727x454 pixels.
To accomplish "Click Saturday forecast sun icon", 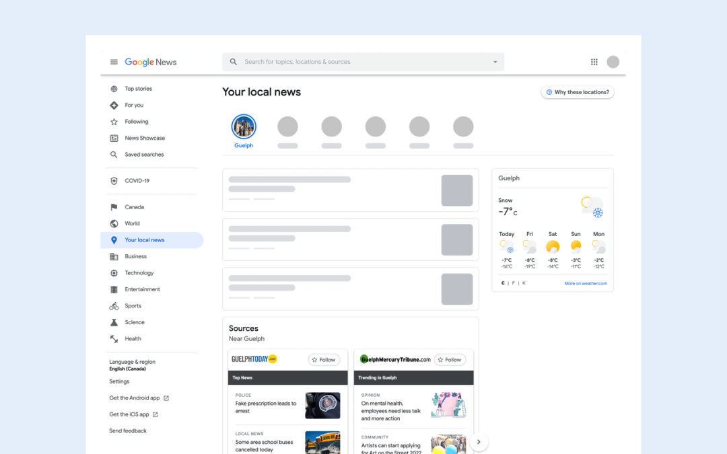I will [x=553, y=247].
